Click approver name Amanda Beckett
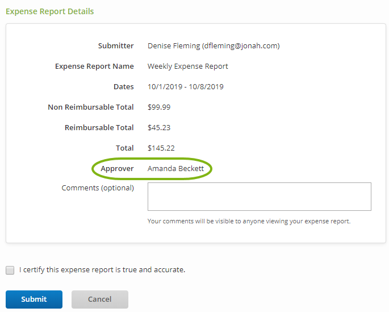Viewport: 389px width, 312px height. coord(175,169)
